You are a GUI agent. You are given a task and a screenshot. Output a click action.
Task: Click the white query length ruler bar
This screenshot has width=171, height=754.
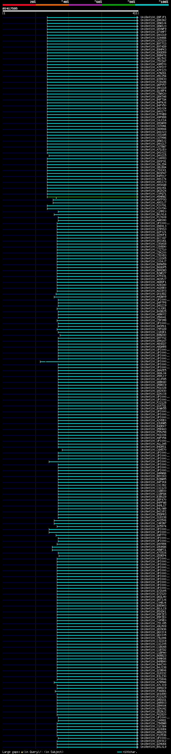pos(71,11)
